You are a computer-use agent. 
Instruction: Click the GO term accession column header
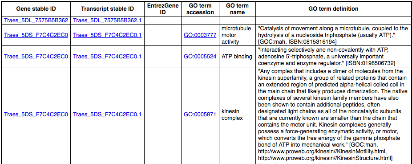[x=200, y=8]
